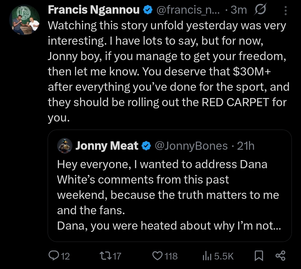Click the share icon

[280, 256]
